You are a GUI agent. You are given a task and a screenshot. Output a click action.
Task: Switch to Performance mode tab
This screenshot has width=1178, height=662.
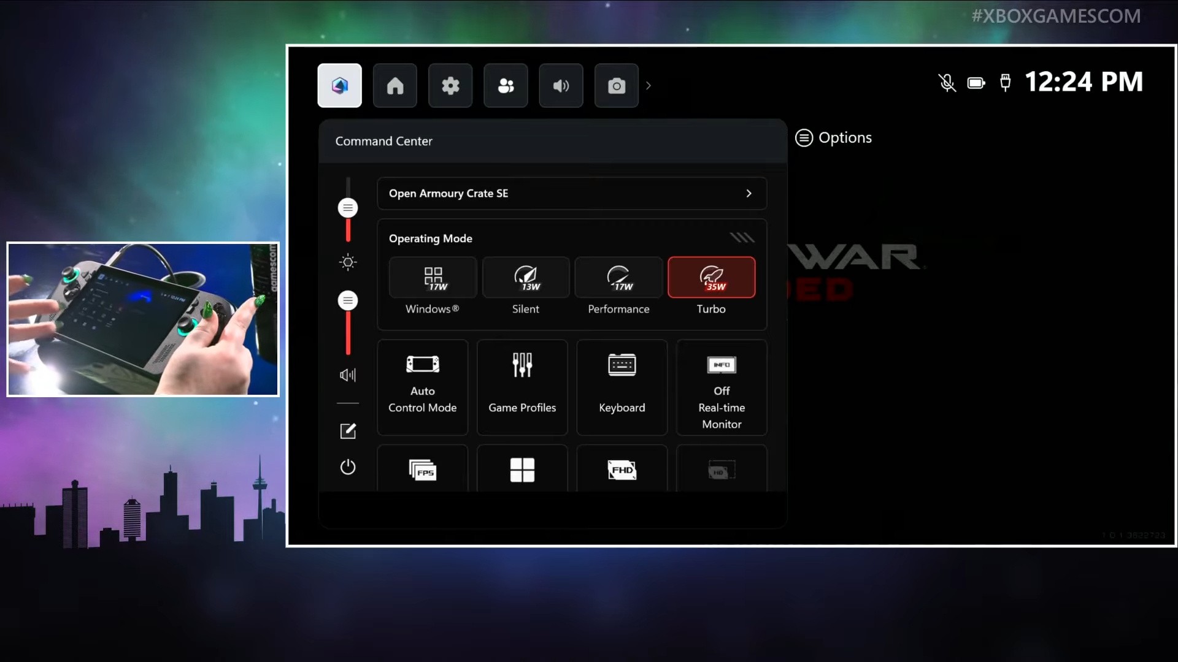pyautogui.click(x=618, y=277)
